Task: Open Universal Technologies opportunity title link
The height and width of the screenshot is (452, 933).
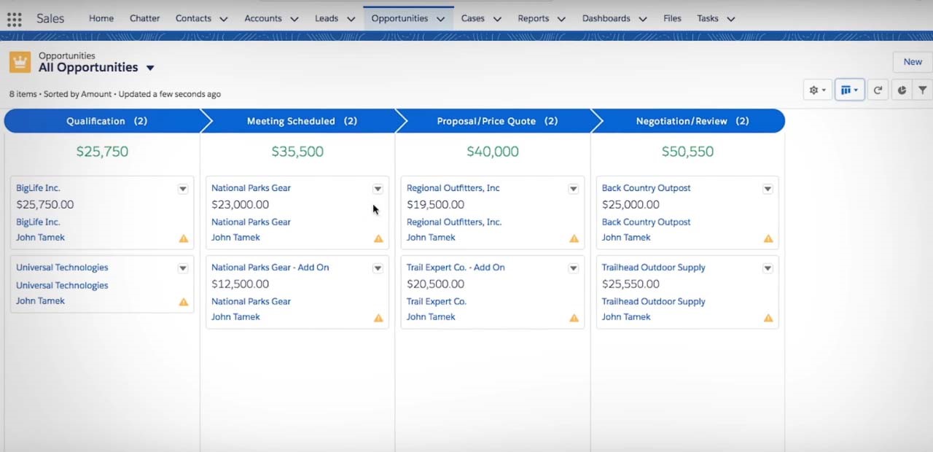Action: [62, 268]
